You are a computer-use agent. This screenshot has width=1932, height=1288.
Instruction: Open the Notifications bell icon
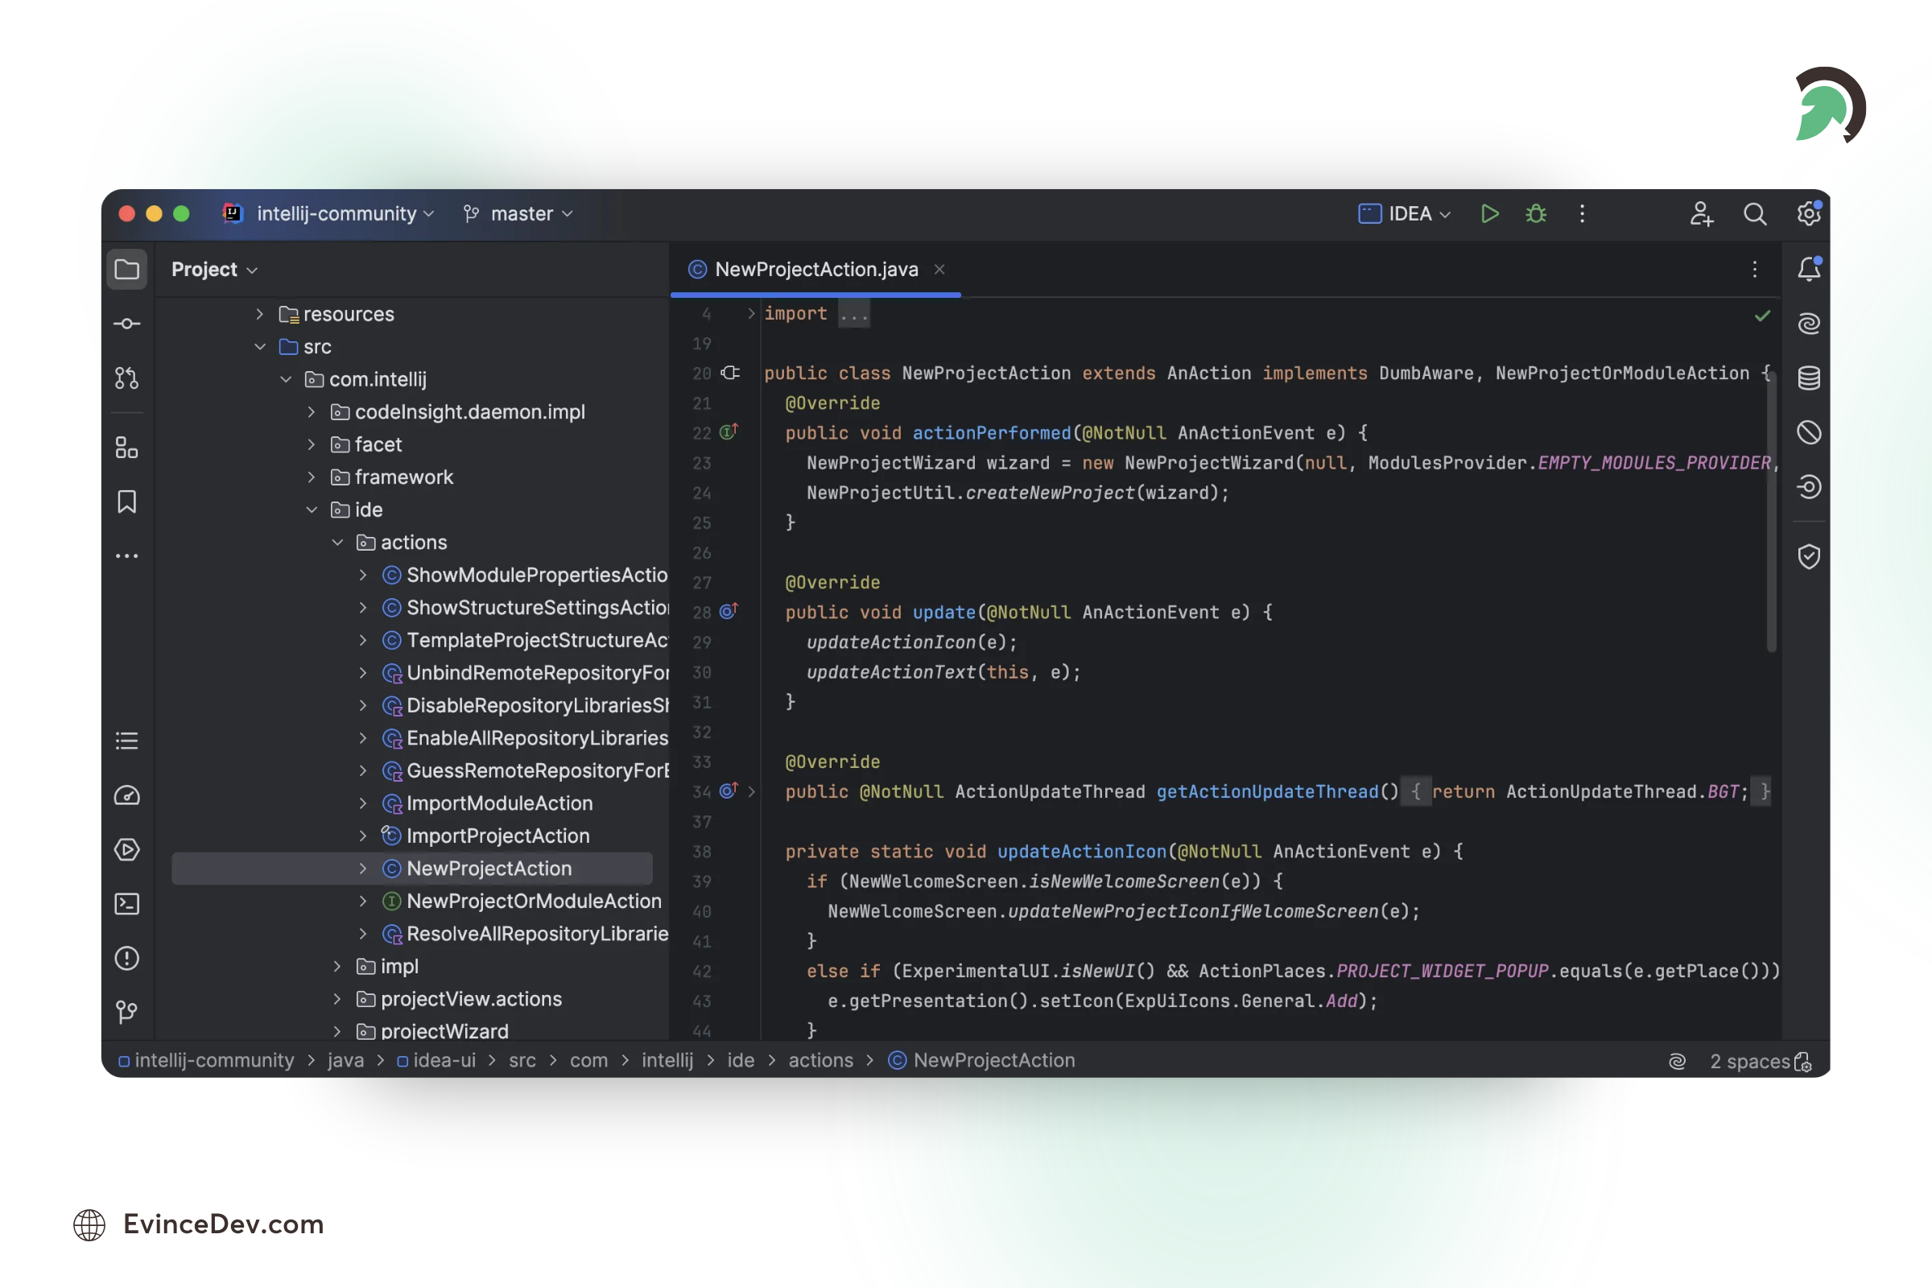[x=1809, y=270]
